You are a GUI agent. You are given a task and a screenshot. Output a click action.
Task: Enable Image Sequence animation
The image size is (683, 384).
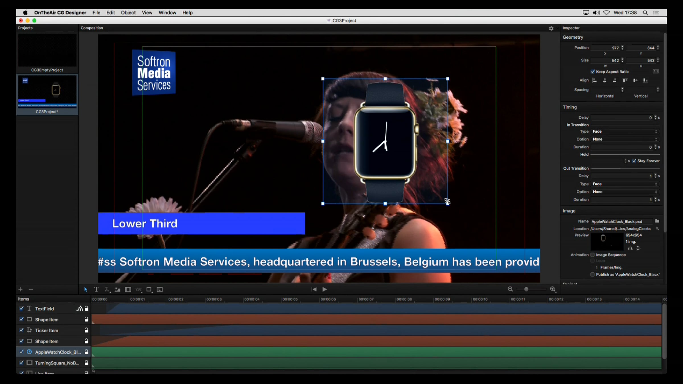click(593, 255)
